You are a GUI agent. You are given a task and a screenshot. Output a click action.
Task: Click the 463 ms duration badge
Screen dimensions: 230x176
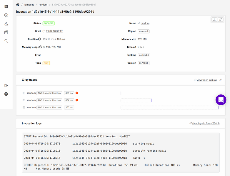coord(69,93)
